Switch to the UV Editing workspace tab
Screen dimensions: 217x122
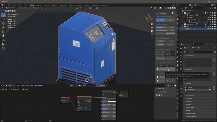[54, 5]
